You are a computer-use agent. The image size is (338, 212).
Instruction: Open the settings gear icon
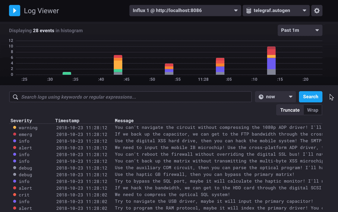coord(317,10)
